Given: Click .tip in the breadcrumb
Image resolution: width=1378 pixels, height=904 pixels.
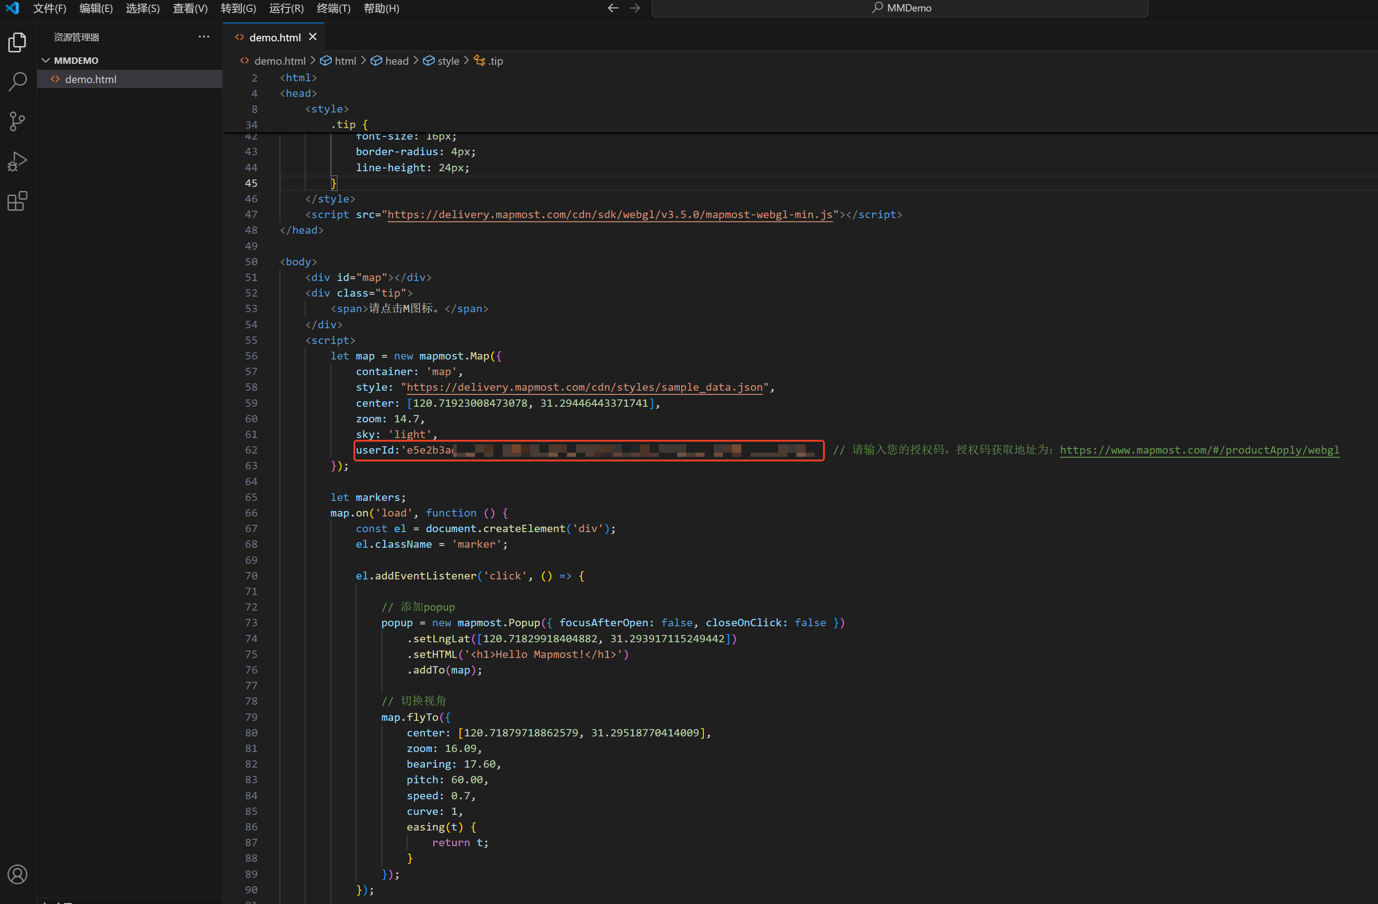Looking at the screenshot, I should click(x=496, y=61).
